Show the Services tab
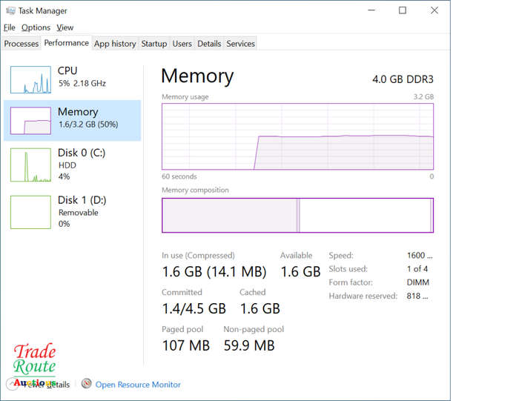Viewport: 519px width, 401px height. click(x=241, y=44)
